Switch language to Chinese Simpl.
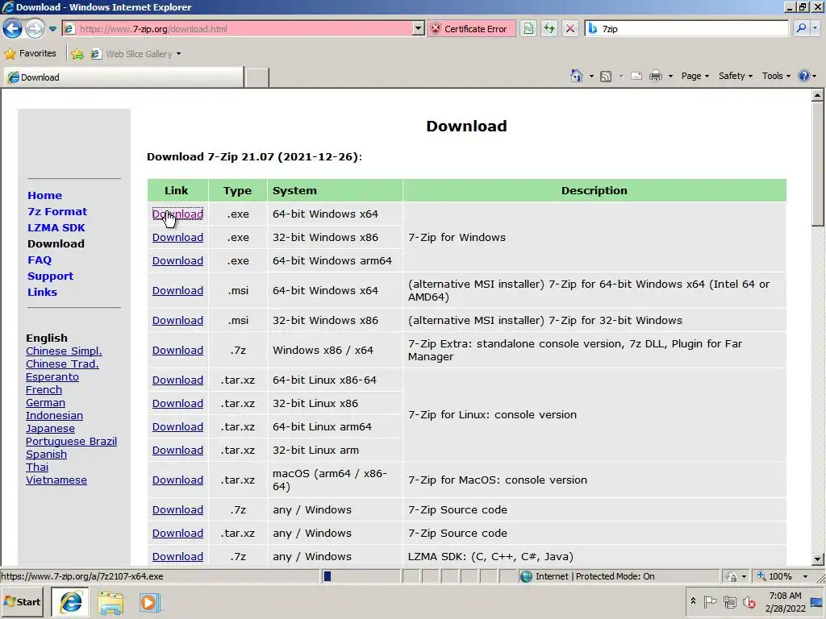This screenshot has width=826, height=619. tap(64, 351)
